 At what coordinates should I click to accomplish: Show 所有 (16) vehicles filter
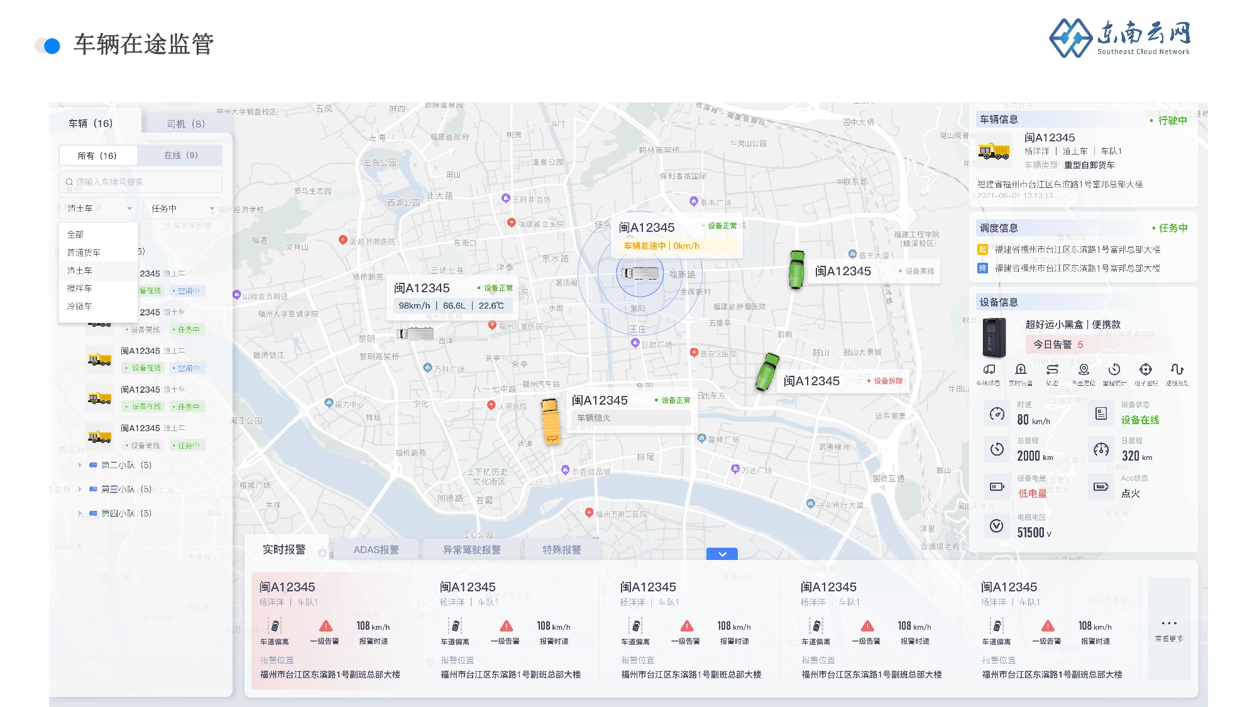[97, 156]
